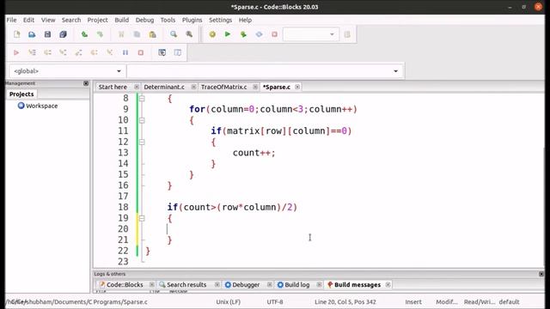Click the Insert mode status bar entry
The width and height of the screenshot is (550, 309).
pyautogui.click(x=413, y=301)
